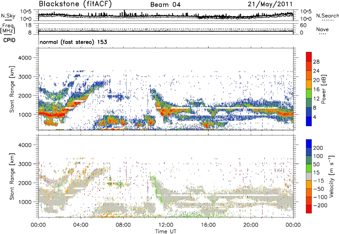Click 'normal (fast stereo) 153' text
This screenshot has height=234, width=339.
(73, 42)
